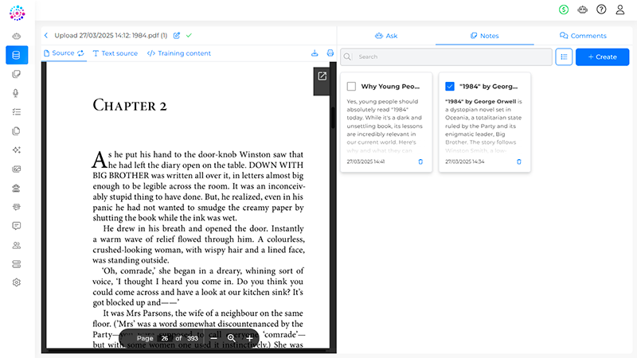Open the microphone icon in sidebar

coord(16,93)
